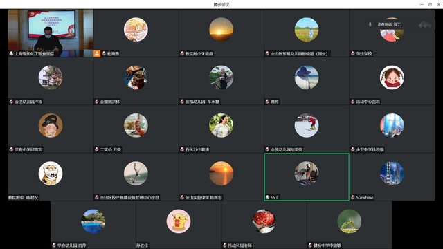The height and width of the screenshot is (249, 443).
Task: Click the 正在讲话: 马丁 speaking indicator text
Action: pos(390,25)
